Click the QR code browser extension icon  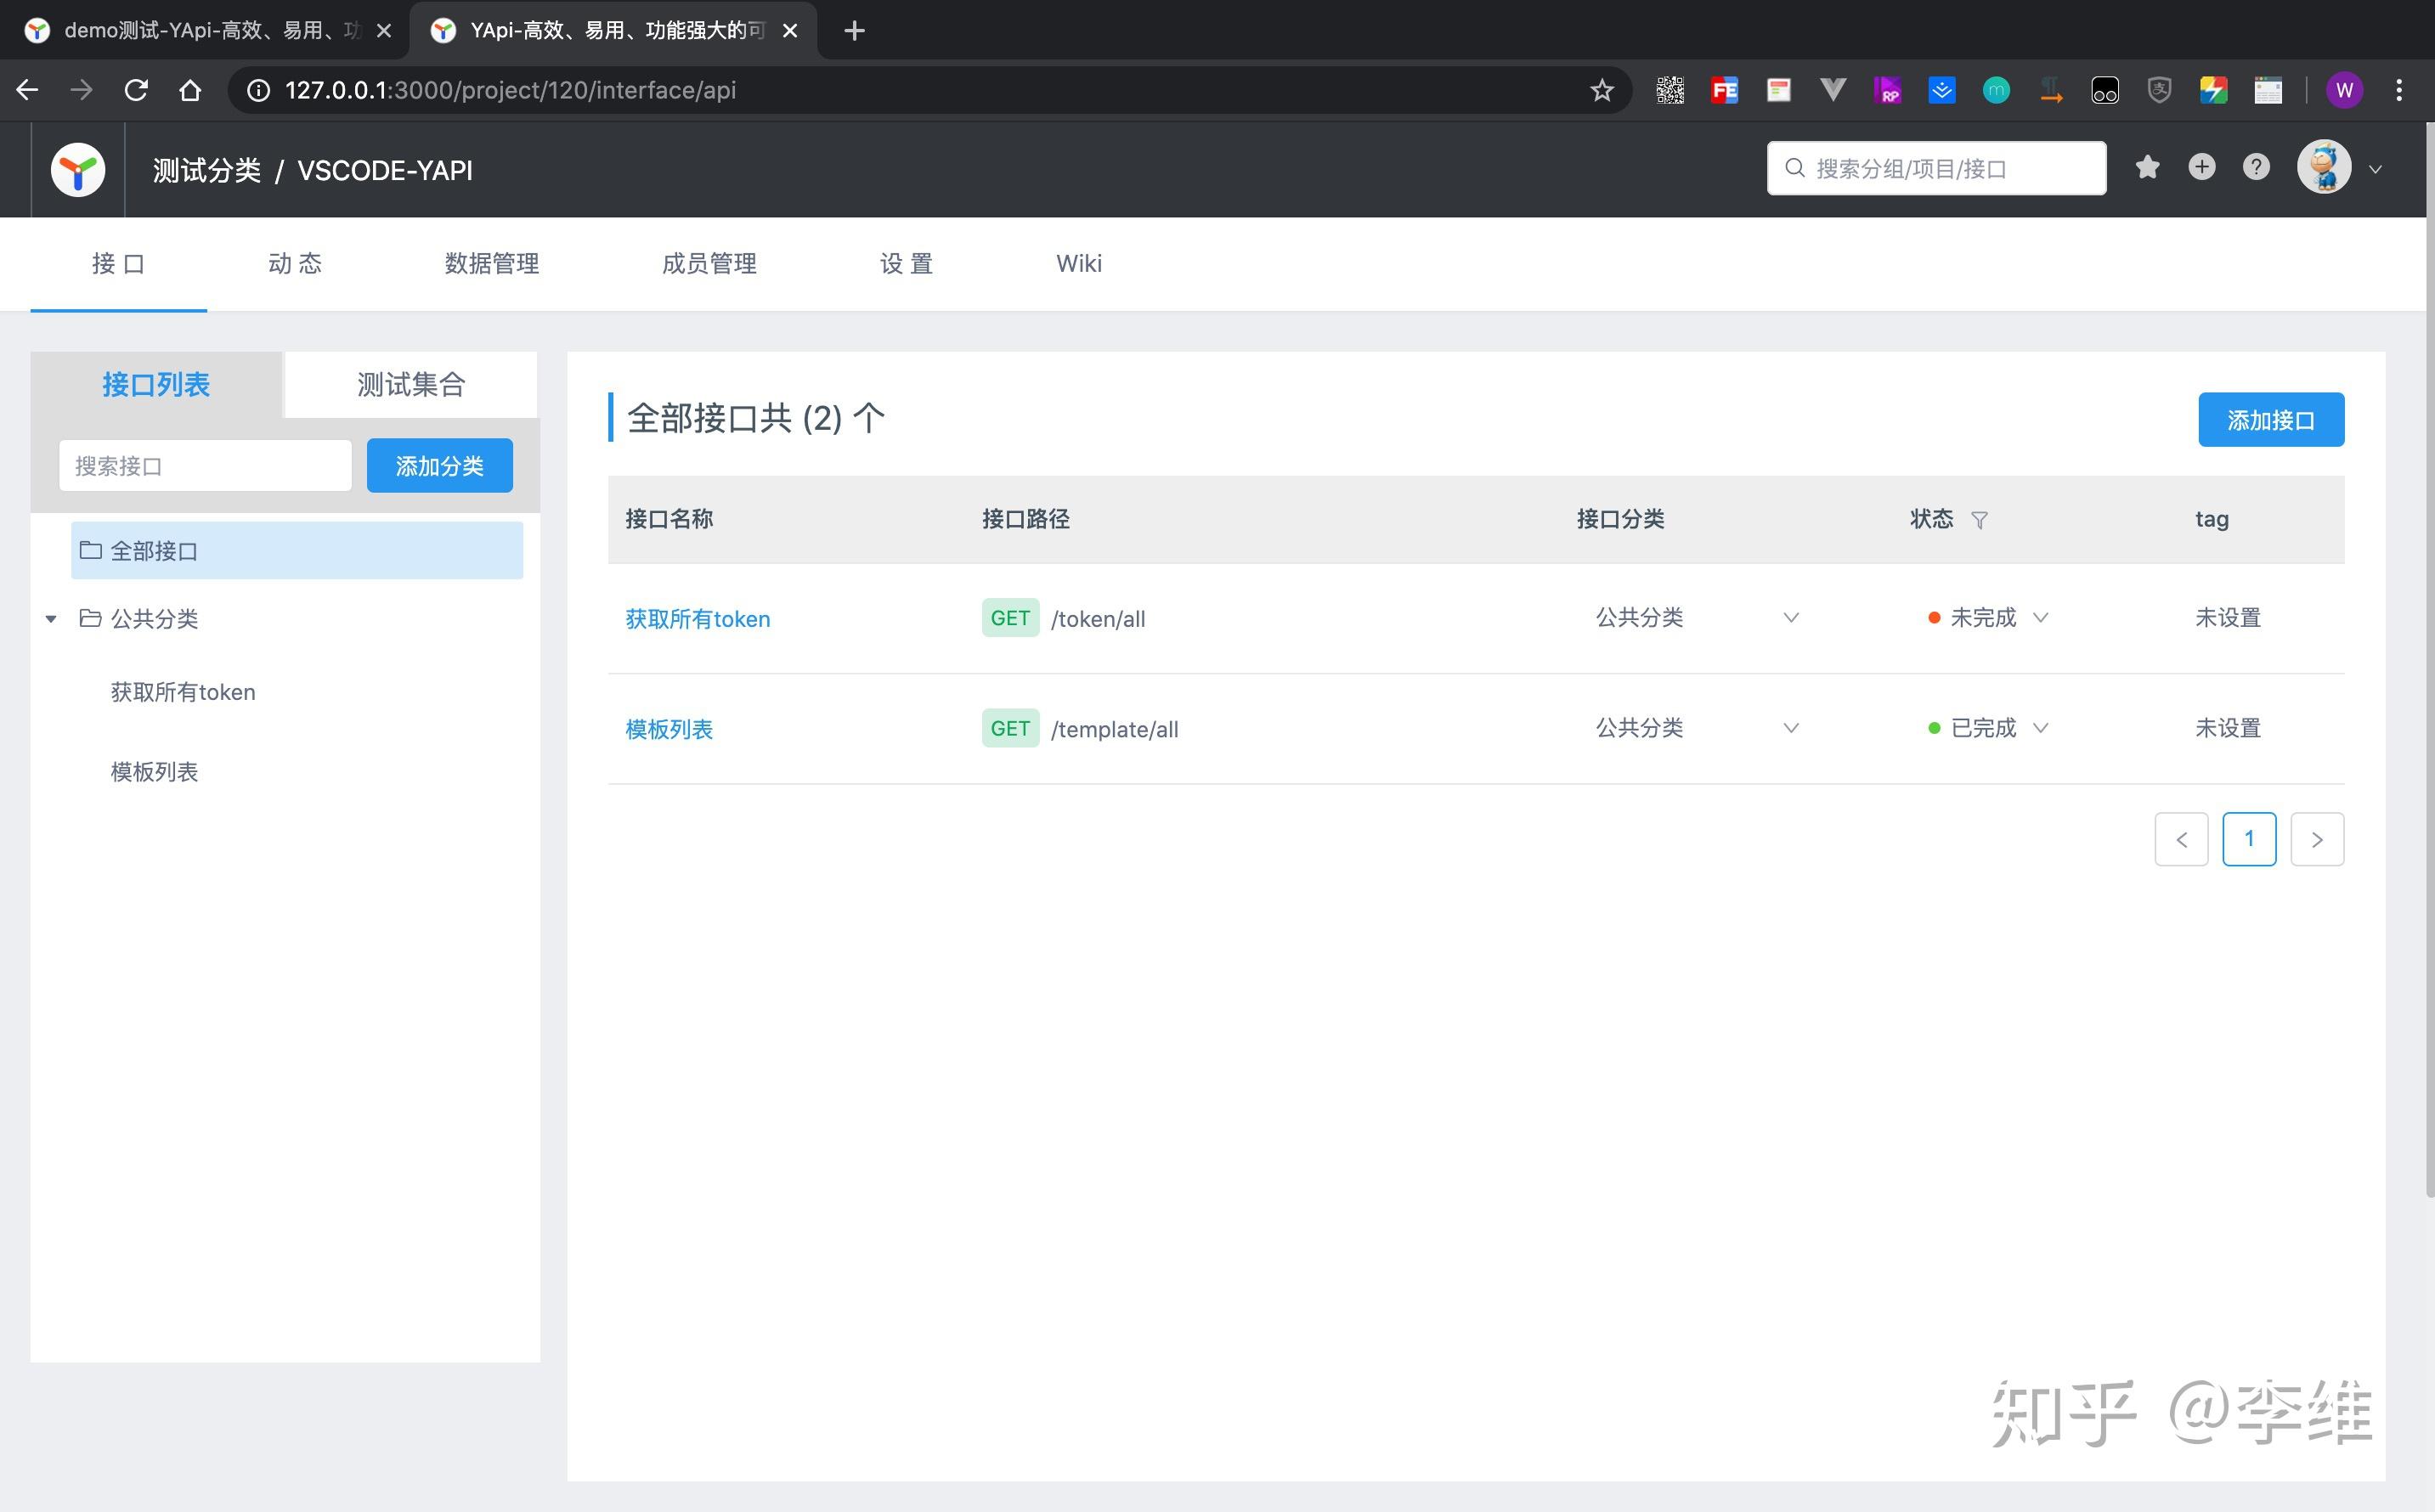pyautogui.click(x=1669, y=90)
